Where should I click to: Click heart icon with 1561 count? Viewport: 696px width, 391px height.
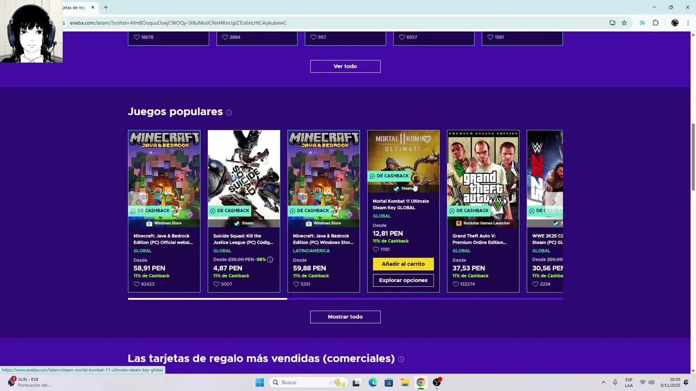(490, 37)
